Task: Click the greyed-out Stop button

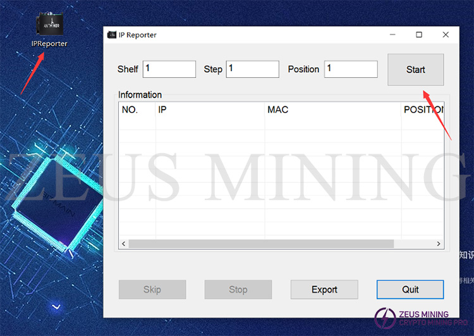Action: coord(238,290)
